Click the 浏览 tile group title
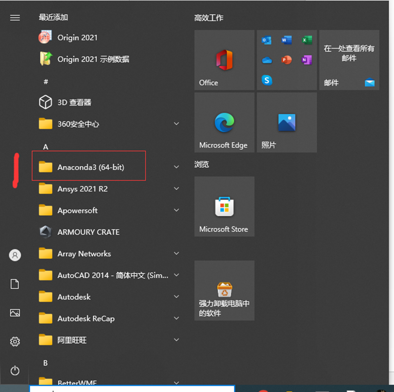This screenshot has width=394, height=392. tap(202, 164)
